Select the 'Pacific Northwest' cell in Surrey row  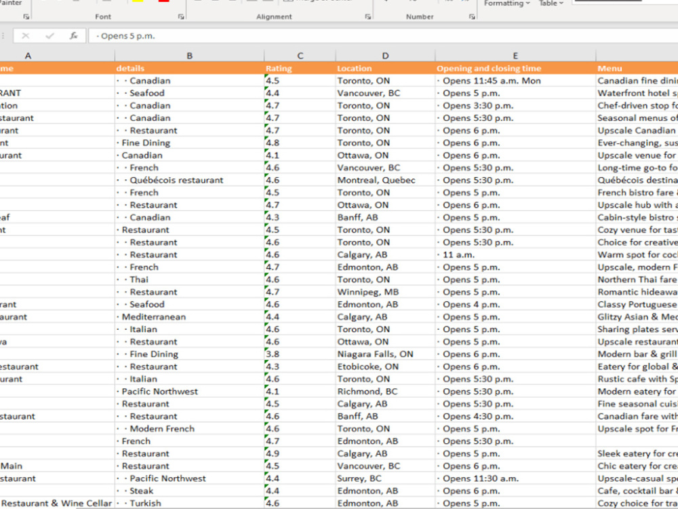click(x=189, y=478)
